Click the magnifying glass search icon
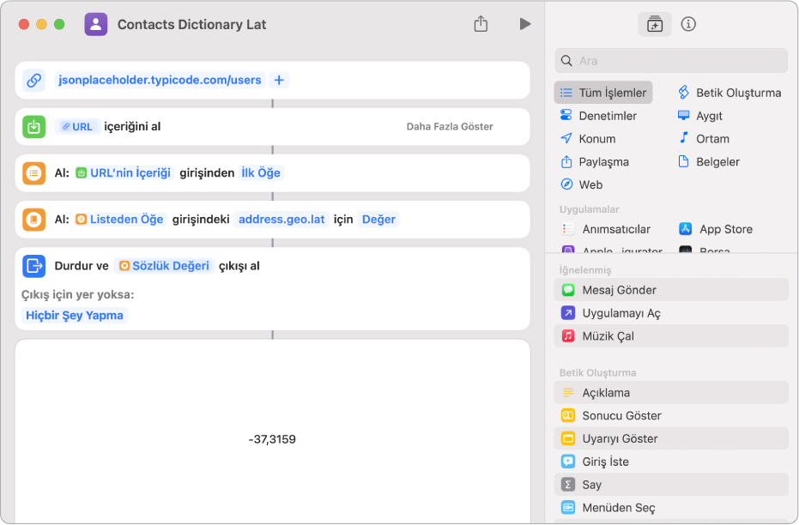 566,61
